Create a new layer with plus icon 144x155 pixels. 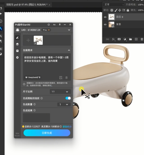[136, 39]
